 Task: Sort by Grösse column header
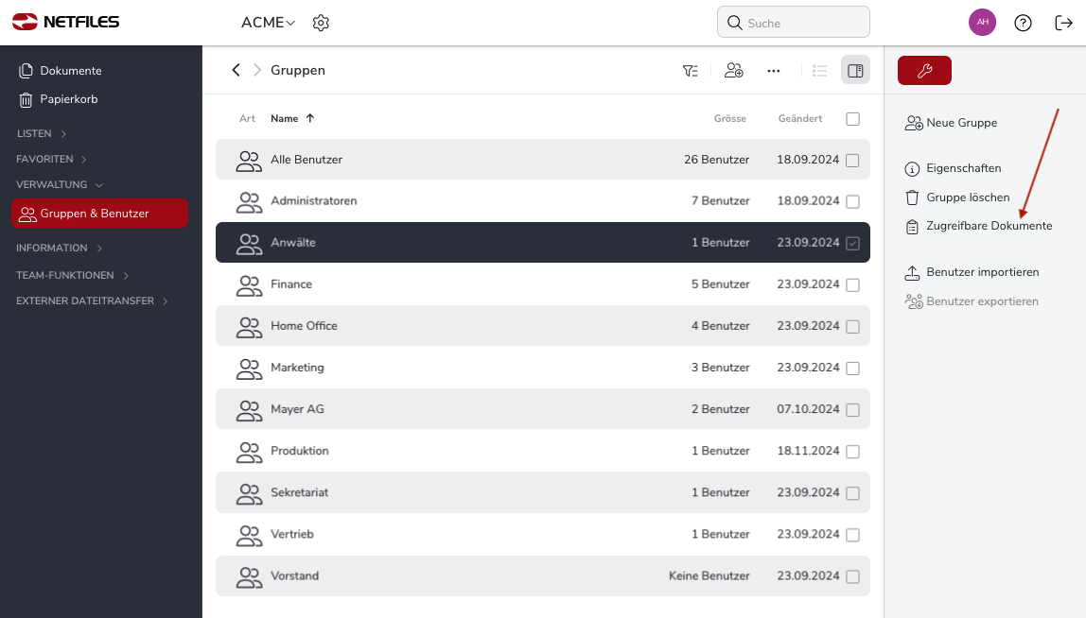(x=730, y=118)
